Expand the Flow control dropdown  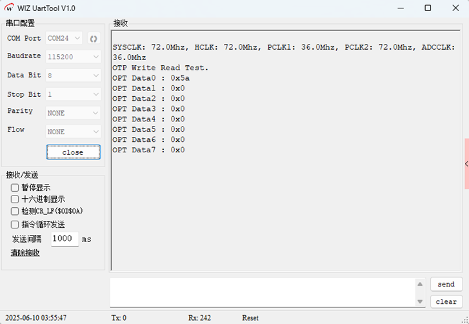(74, 132)
